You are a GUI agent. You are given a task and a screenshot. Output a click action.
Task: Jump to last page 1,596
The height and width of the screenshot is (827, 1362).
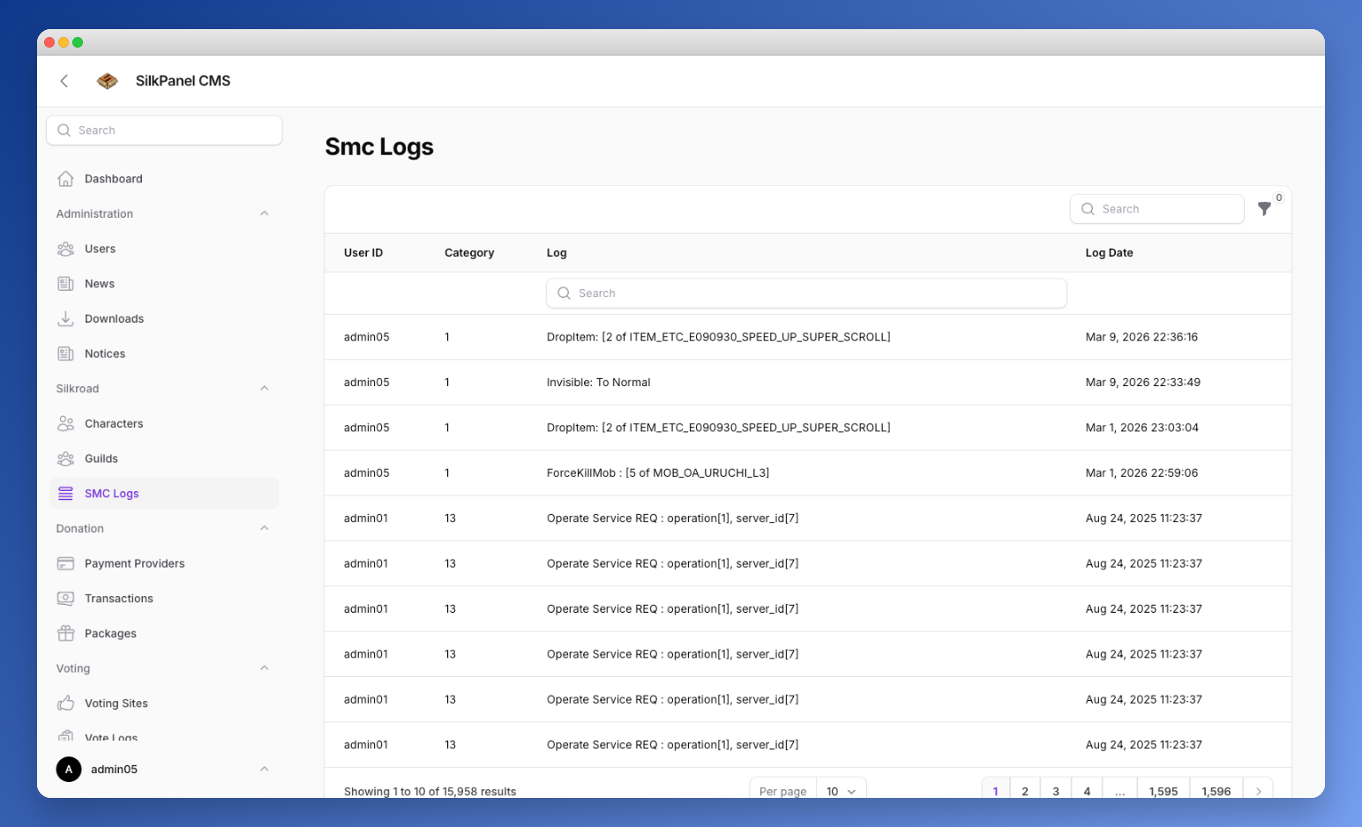click(1216, 791)
